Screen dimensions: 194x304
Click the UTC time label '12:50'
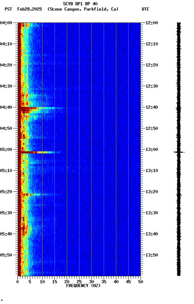click(151, 128)
